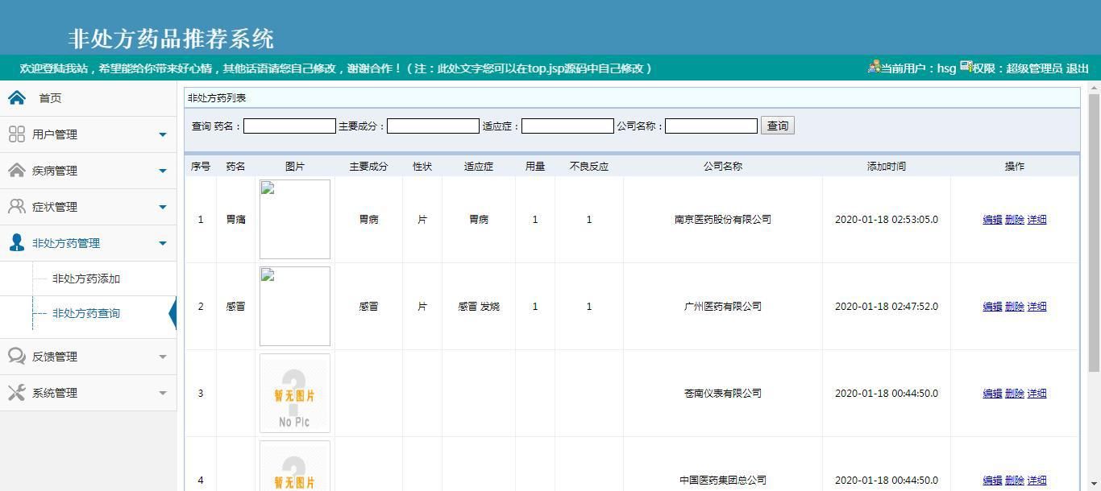This screenshot has width=1101, height=491.
Task: Click 详细 for the 中国医药集团总公司 row
Action: (x=1037, y=481)
